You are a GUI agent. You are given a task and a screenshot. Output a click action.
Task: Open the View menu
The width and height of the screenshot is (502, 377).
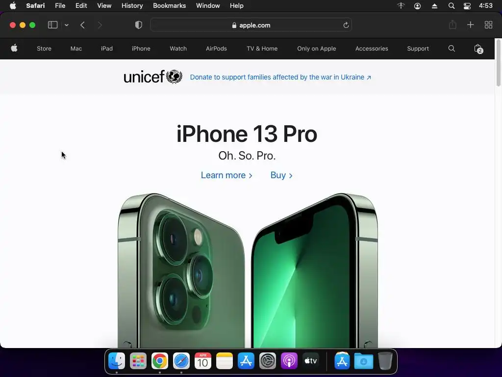(x=104, y=6)
